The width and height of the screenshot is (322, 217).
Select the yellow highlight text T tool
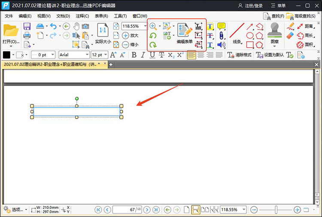210,26
